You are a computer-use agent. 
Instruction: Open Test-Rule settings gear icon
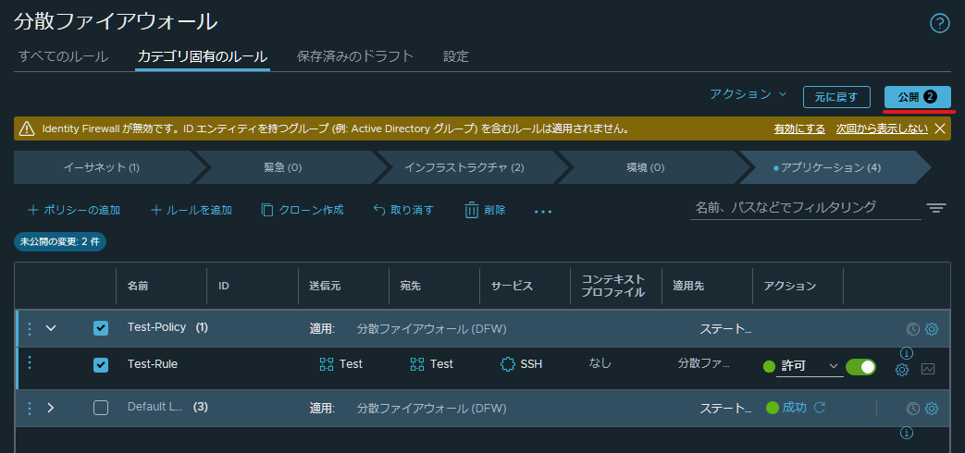pos(901,370)
